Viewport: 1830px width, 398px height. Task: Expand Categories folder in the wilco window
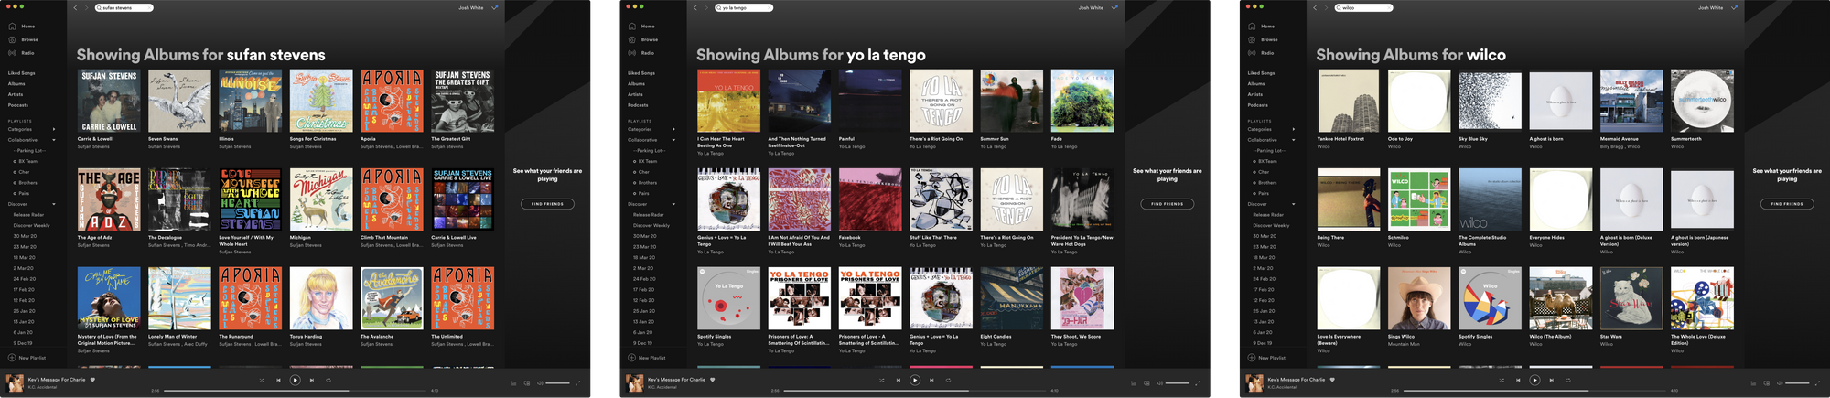[x=1294, y=129]
